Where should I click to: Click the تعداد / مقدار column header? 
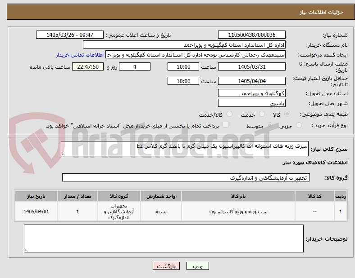77,196
